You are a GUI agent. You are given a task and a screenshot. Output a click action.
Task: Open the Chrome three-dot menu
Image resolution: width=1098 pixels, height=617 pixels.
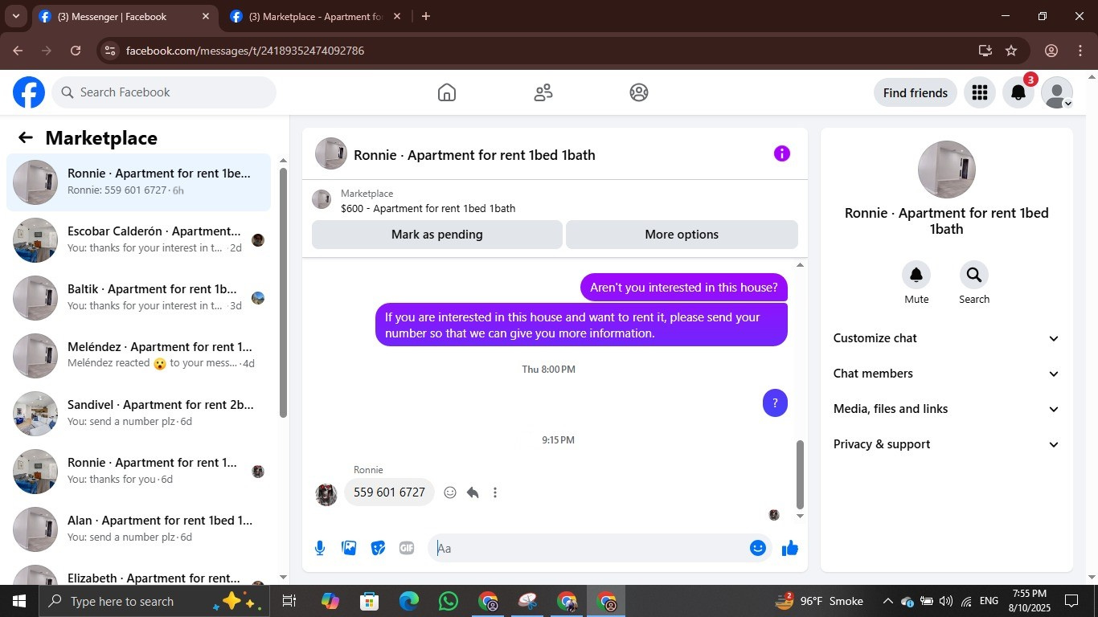1080,51
